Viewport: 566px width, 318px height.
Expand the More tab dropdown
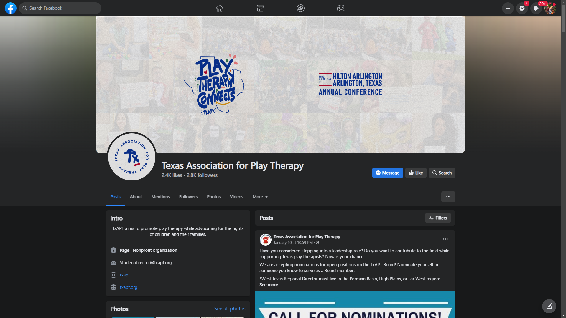[260, 197]
